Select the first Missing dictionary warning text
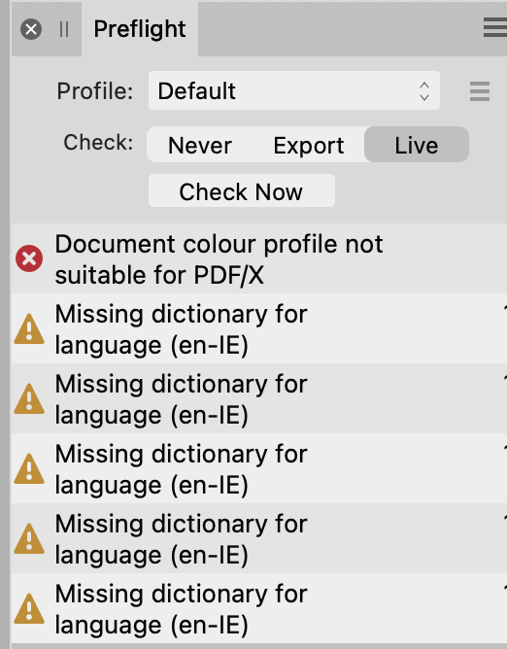The width and height of the screenshot is (507, 649). point(181,329)
